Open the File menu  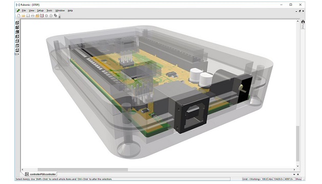point(24,10)
